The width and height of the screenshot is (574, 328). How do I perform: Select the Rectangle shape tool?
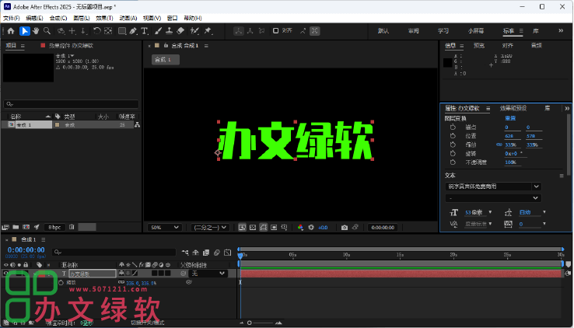coord(122,31)
